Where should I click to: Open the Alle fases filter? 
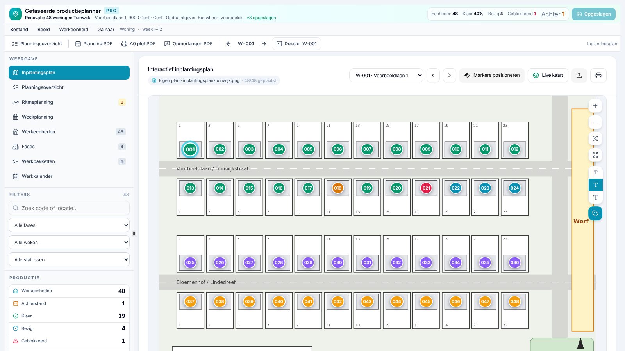click(x=69, y=225)
